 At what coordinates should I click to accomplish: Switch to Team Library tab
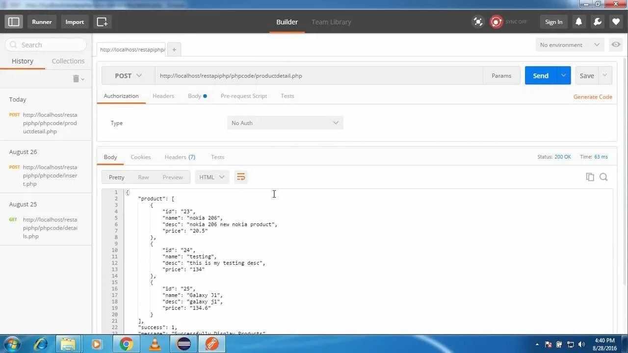[x=331, y=22]
